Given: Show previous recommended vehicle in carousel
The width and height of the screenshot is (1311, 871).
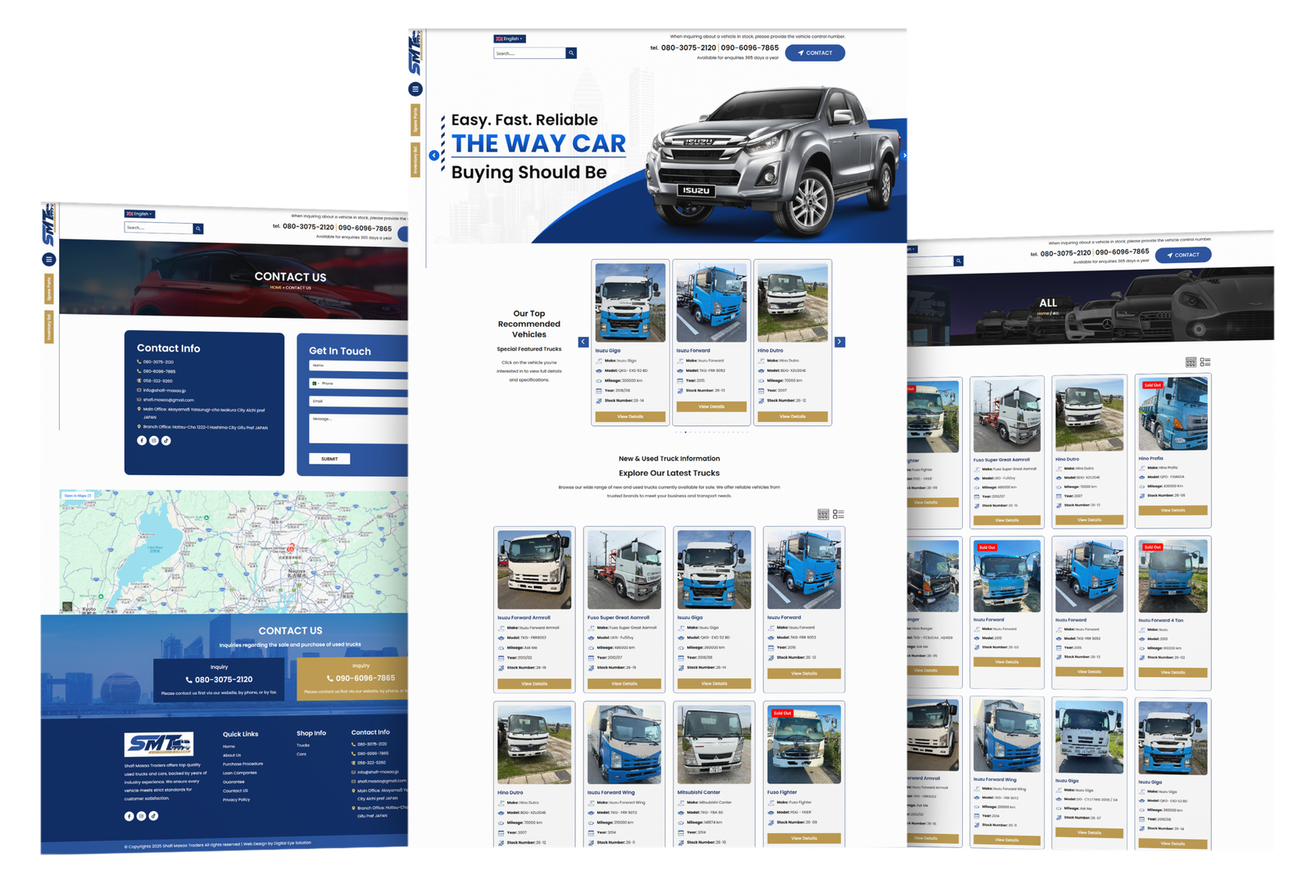Looking at the screenshot, I should pos(583,342).
